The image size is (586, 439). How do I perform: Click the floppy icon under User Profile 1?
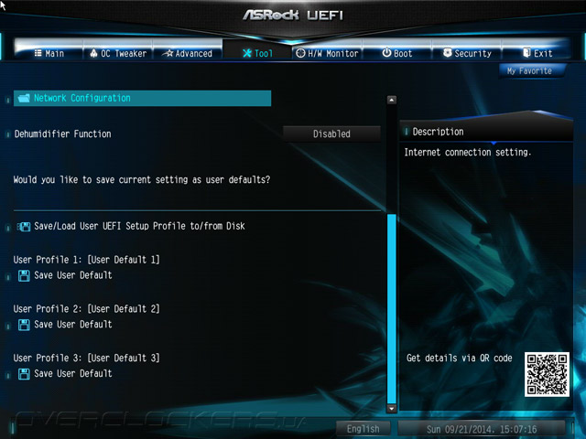click(x=24, y=275)
